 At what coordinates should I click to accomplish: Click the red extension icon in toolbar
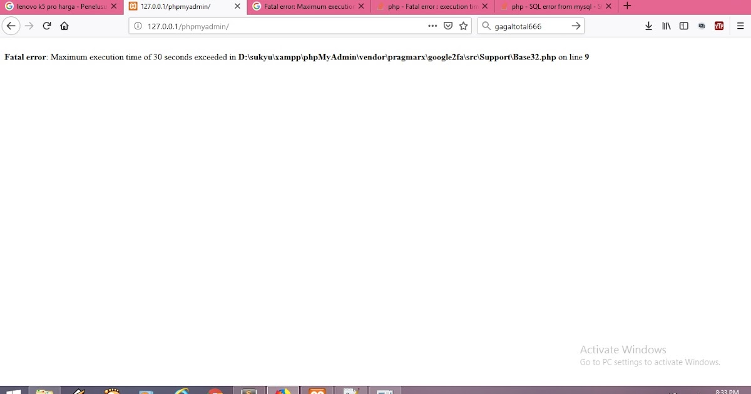[x=719, y=26]
